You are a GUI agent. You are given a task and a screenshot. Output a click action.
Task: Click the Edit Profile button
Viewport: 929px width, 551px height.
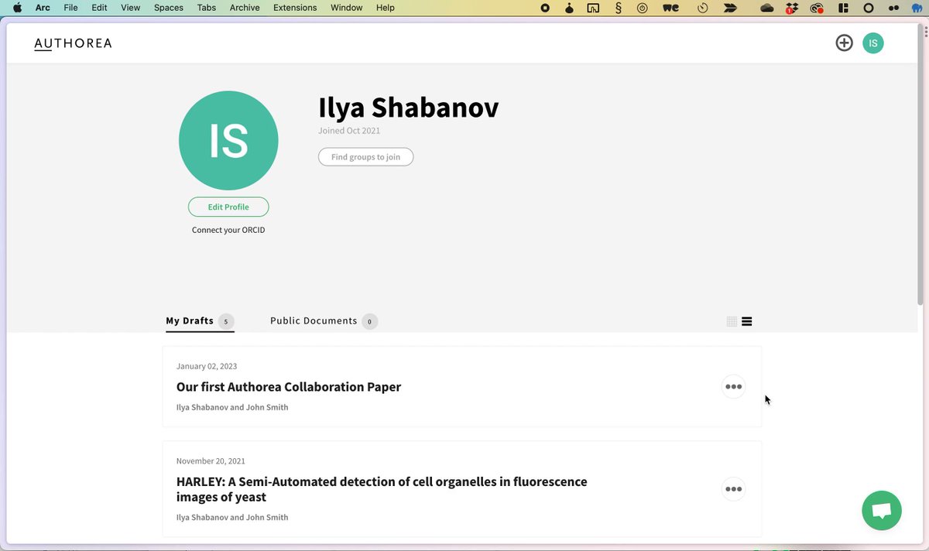[x=228, y=207]
